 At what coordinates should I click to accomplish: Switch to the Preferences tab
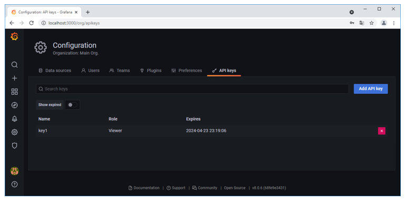coord(187,71)
